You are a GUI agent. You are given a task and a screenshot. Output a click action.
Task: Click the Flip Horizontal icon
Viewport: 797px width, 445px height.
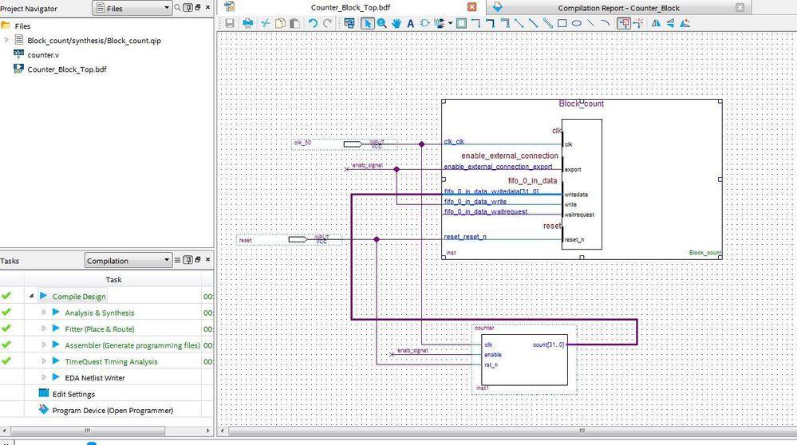656,24
